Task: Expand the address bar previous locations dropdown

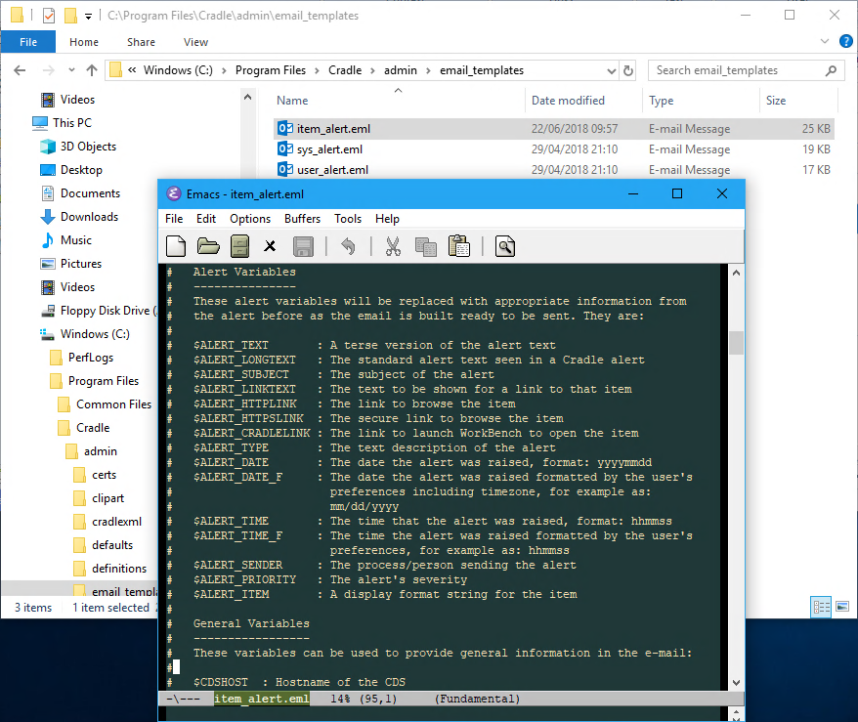Action: (x=611, y=70)
